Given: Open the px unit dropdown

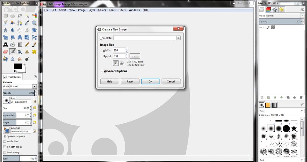Looking at the screenshot, I should coord(134,56).
